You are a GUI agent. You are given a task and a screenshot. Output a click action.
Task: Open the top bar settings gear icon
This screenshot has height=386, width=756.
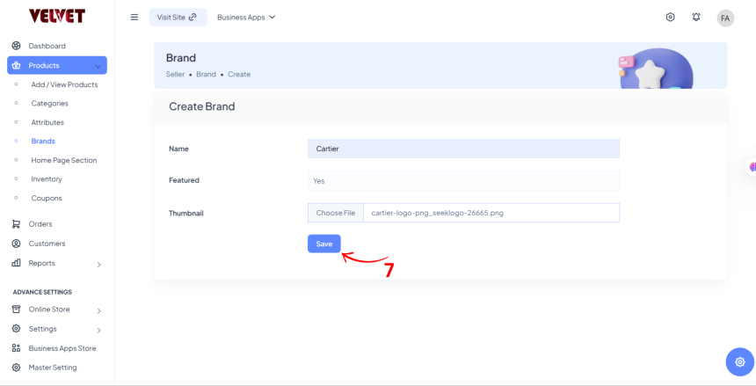coord(670,17)
